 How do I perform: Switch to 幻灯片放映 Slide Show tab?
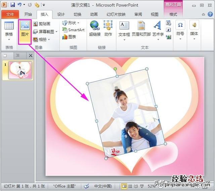coord(116,14)
